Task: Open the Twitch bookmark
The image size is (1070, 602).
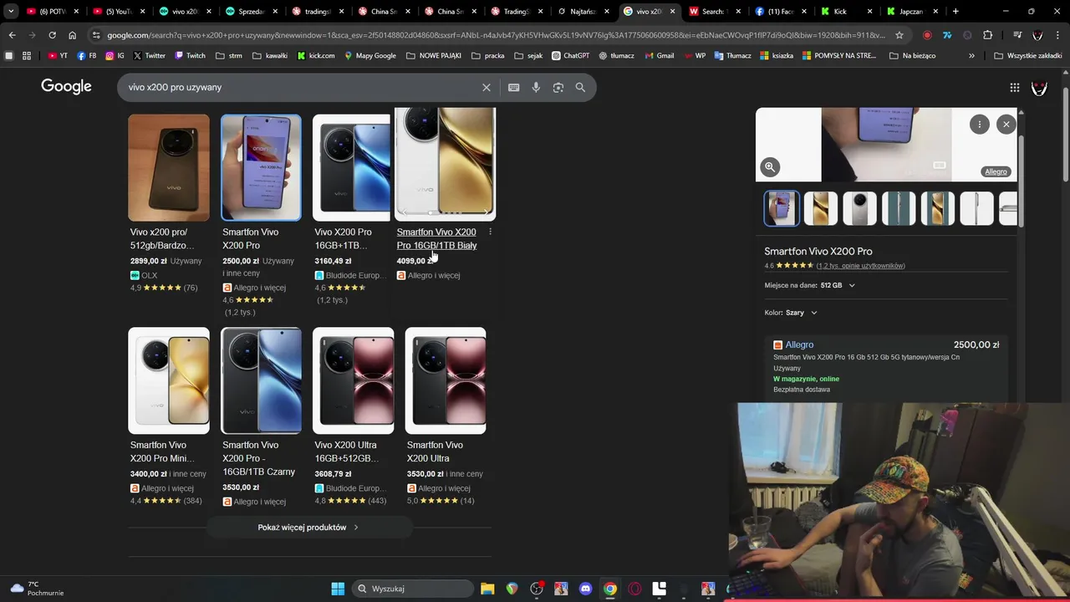Action: 190,55
